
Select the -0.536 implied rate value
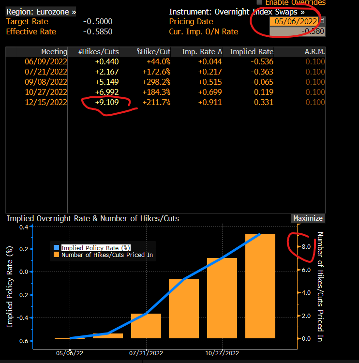coord(262,61)
